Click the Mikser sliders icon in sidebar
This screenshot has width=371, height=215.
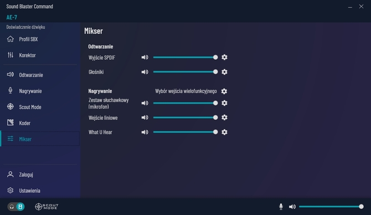click(11, 139)
